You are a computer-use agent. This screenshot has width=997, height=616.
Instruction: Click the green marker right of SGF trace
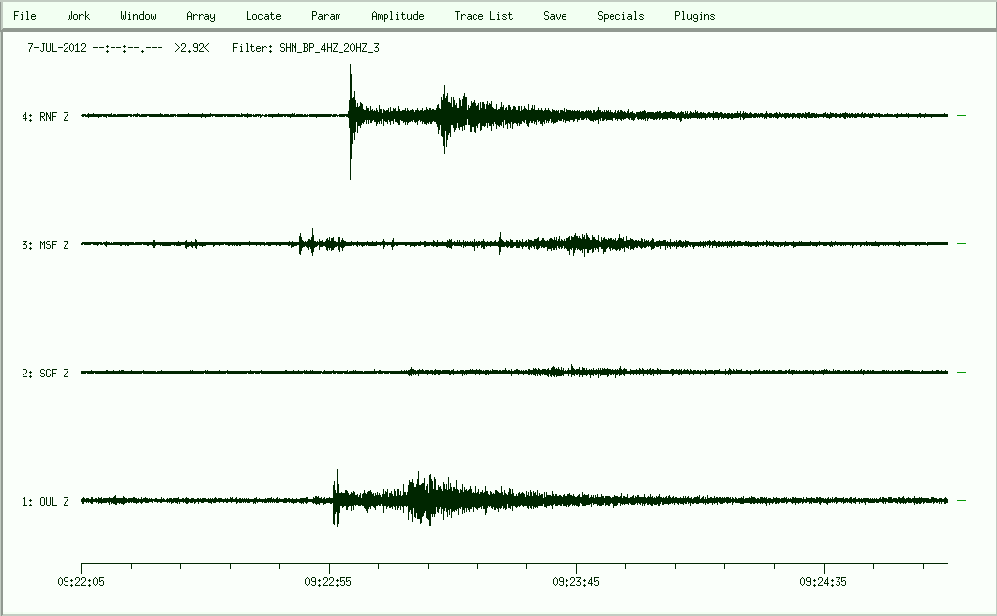coord(961,373)
